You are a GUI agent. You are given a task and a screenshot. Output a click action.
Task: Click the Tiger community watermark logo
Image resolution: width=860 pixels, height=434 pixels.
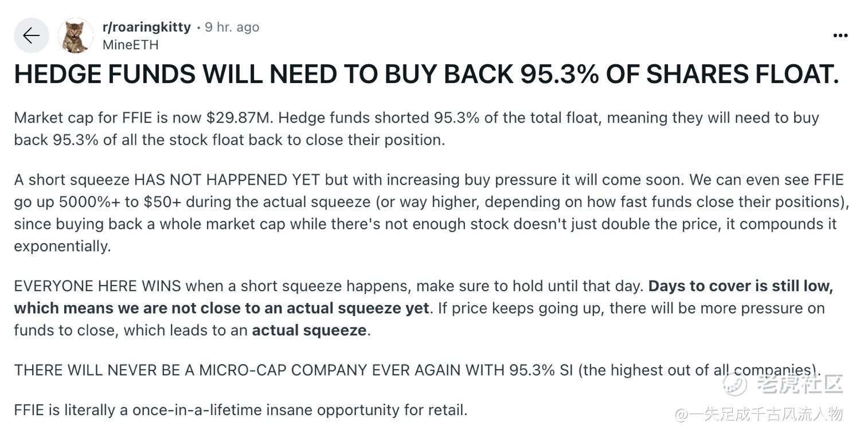735,384
